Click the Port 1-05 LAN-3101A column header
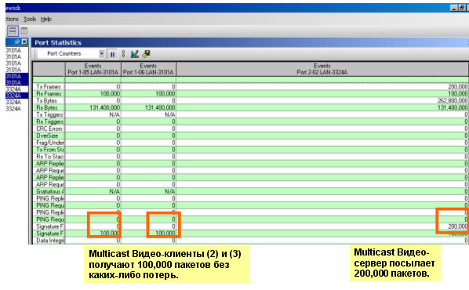The width and height of the screenshot is (469, 290). click(x=93, y=69)
